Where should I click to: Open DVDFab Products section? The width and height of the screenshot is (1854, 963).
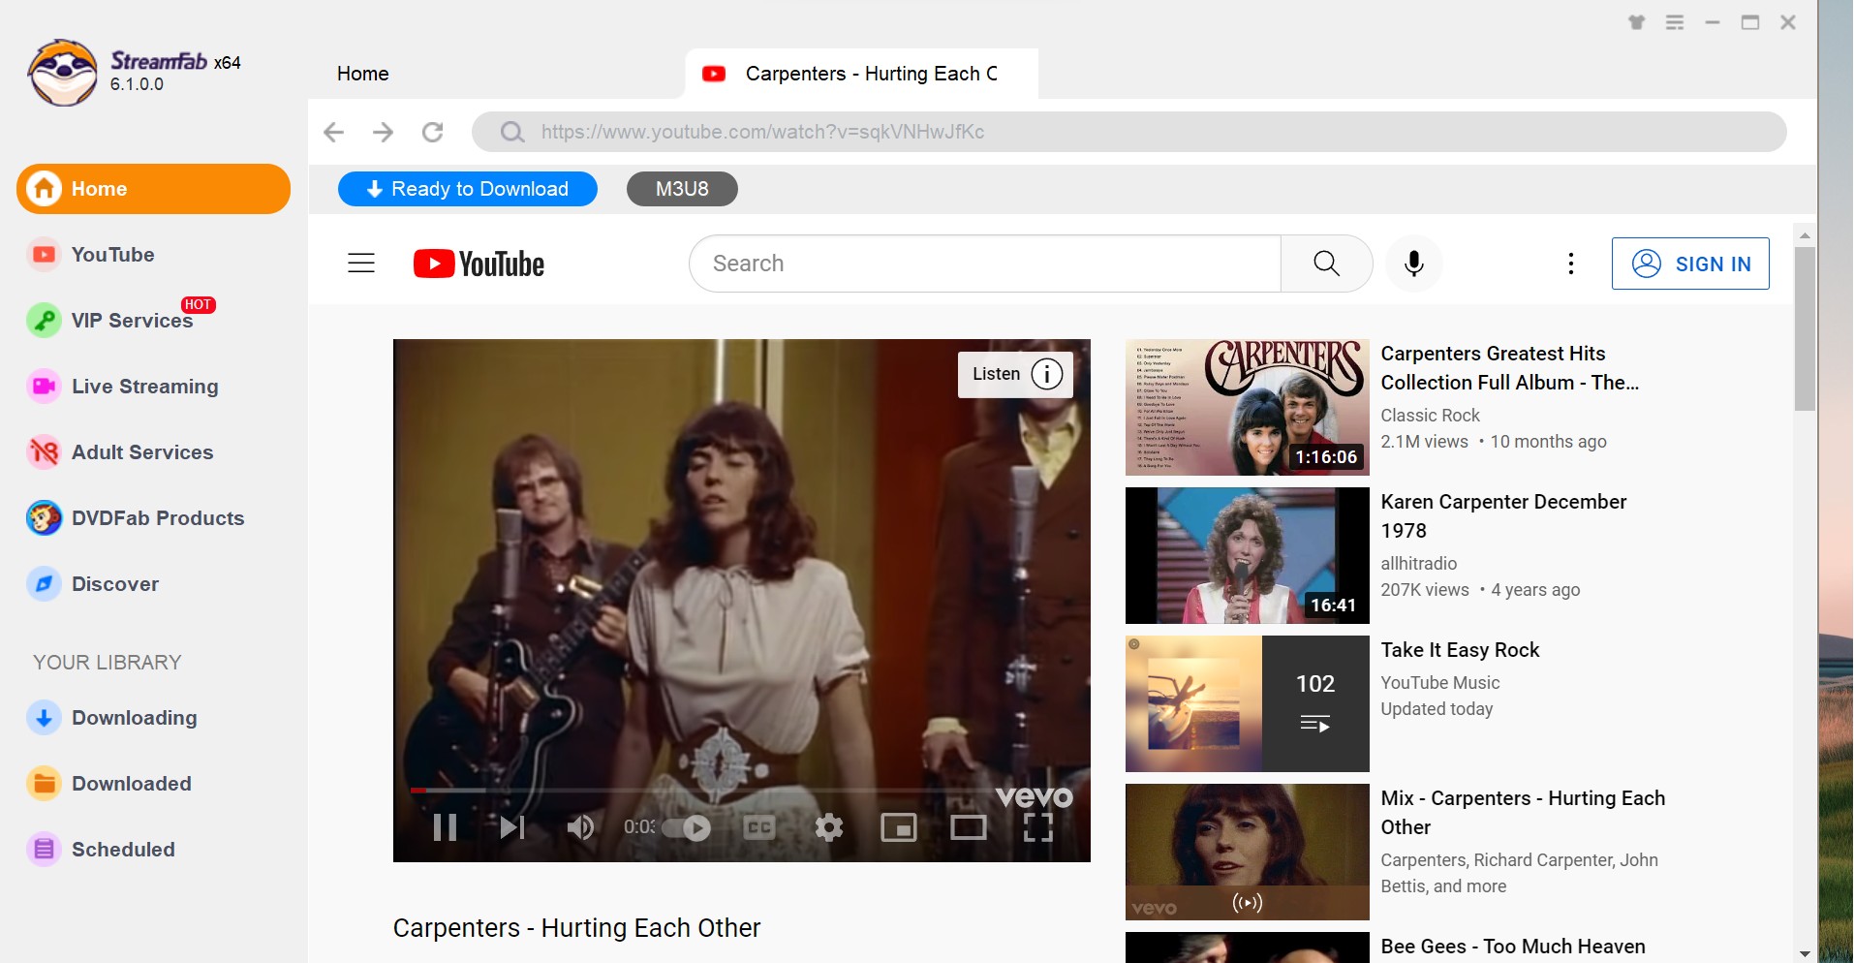136,518
